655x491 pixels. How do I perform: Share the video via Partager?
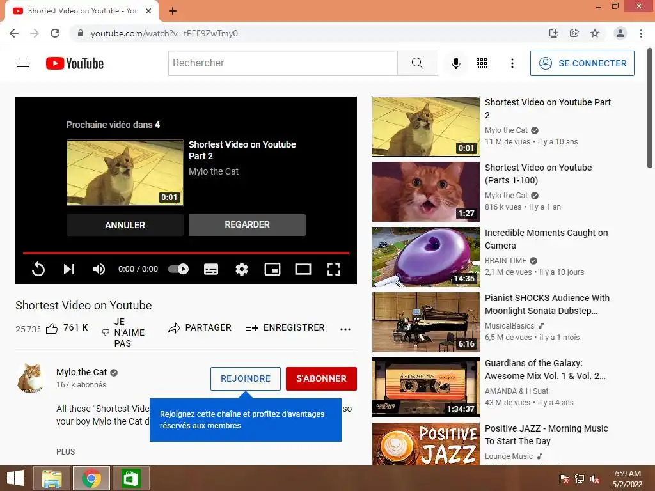point(200,328)
